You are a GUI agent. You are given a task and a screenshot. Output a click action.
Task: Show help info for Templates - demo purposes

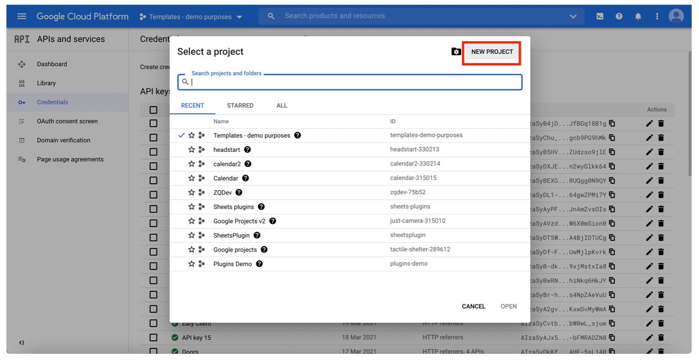point(297,135)
